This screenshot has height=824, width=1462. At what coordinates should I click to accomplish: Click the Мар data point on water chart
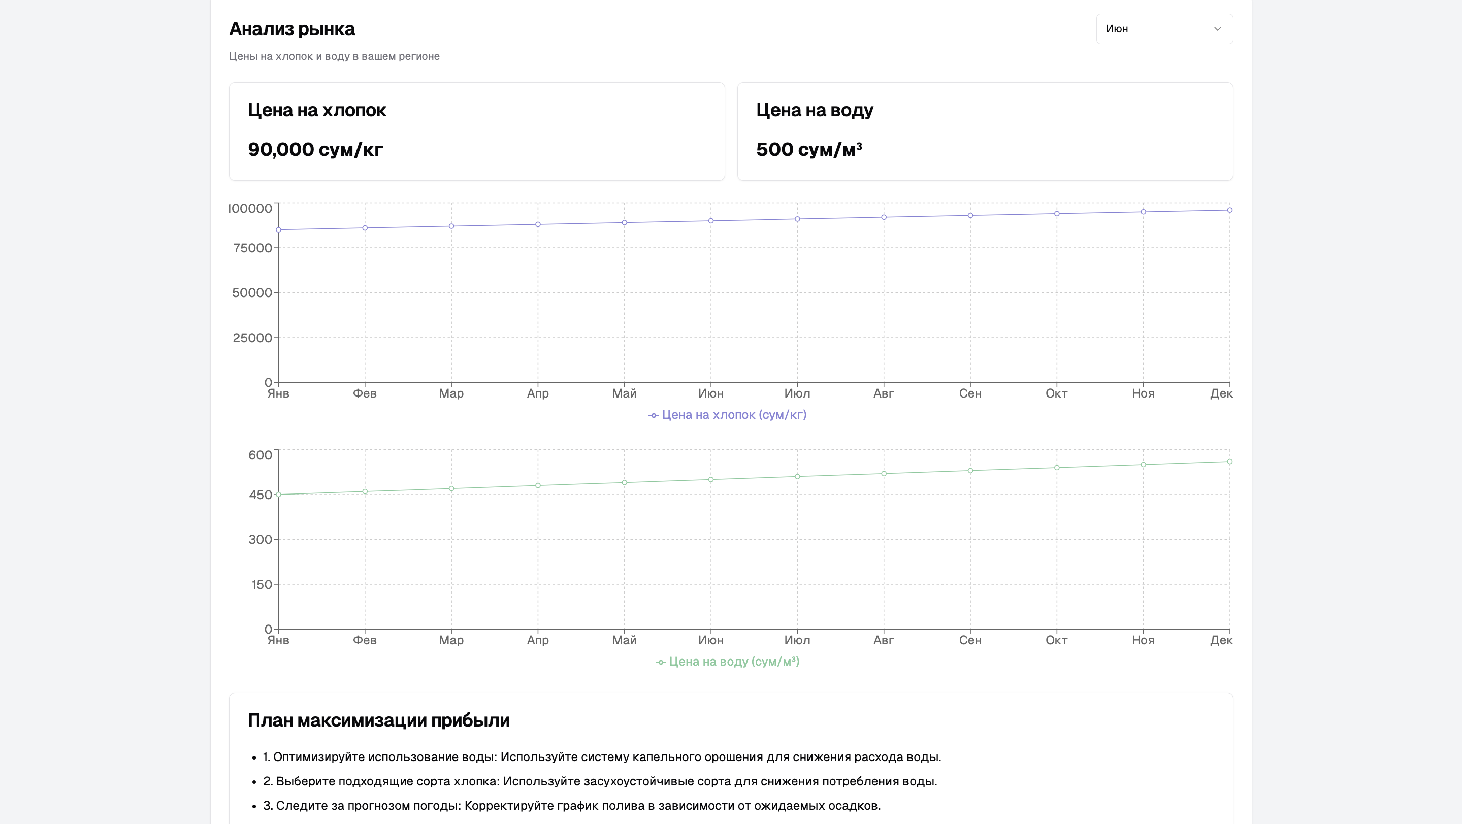pos(451,488)
